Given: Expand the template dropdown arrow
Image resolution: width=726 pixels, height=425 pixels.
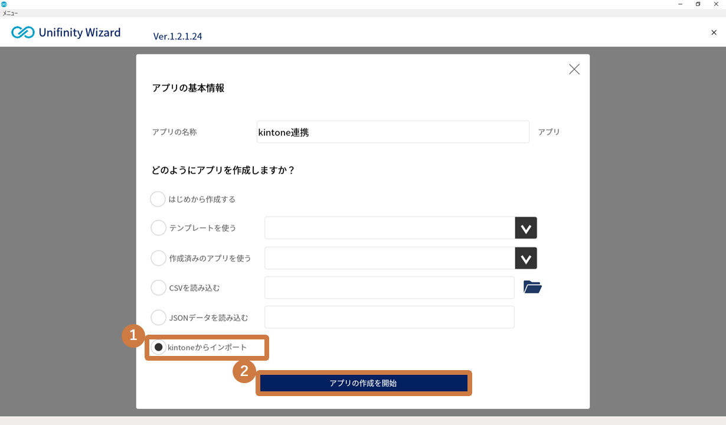Looking at the screenshot, I should tap(526, 228).
